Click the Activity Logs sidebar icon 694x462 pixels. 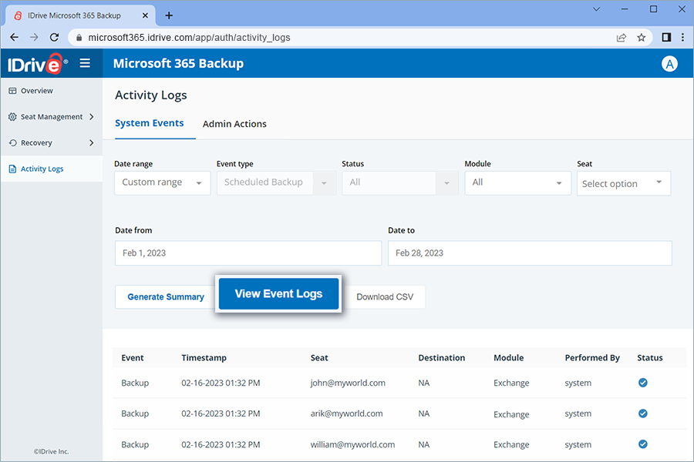pos(14,168)
